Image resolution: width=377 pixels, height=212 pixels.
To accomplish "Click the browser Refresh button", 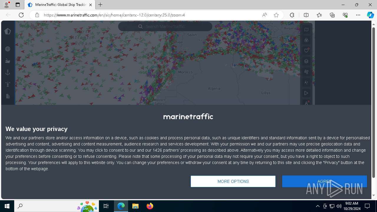I will coord(21,15).
